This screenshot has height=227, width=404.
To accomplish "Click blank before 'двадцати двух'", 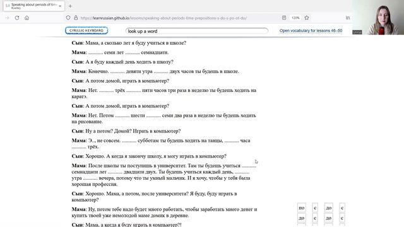I will point(115,172).
